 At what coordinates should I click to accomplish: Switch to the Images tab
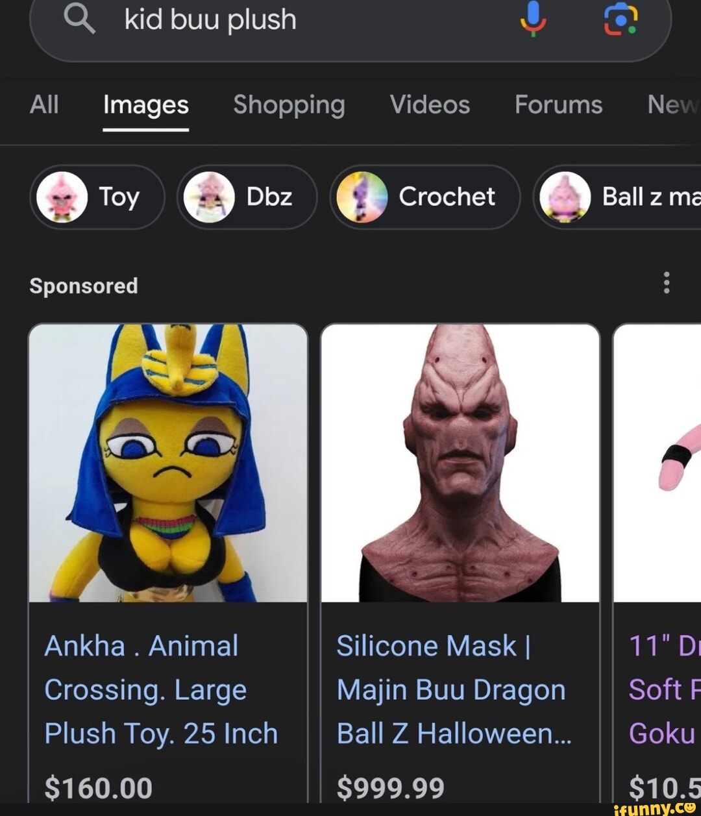(x=144, y=105)
